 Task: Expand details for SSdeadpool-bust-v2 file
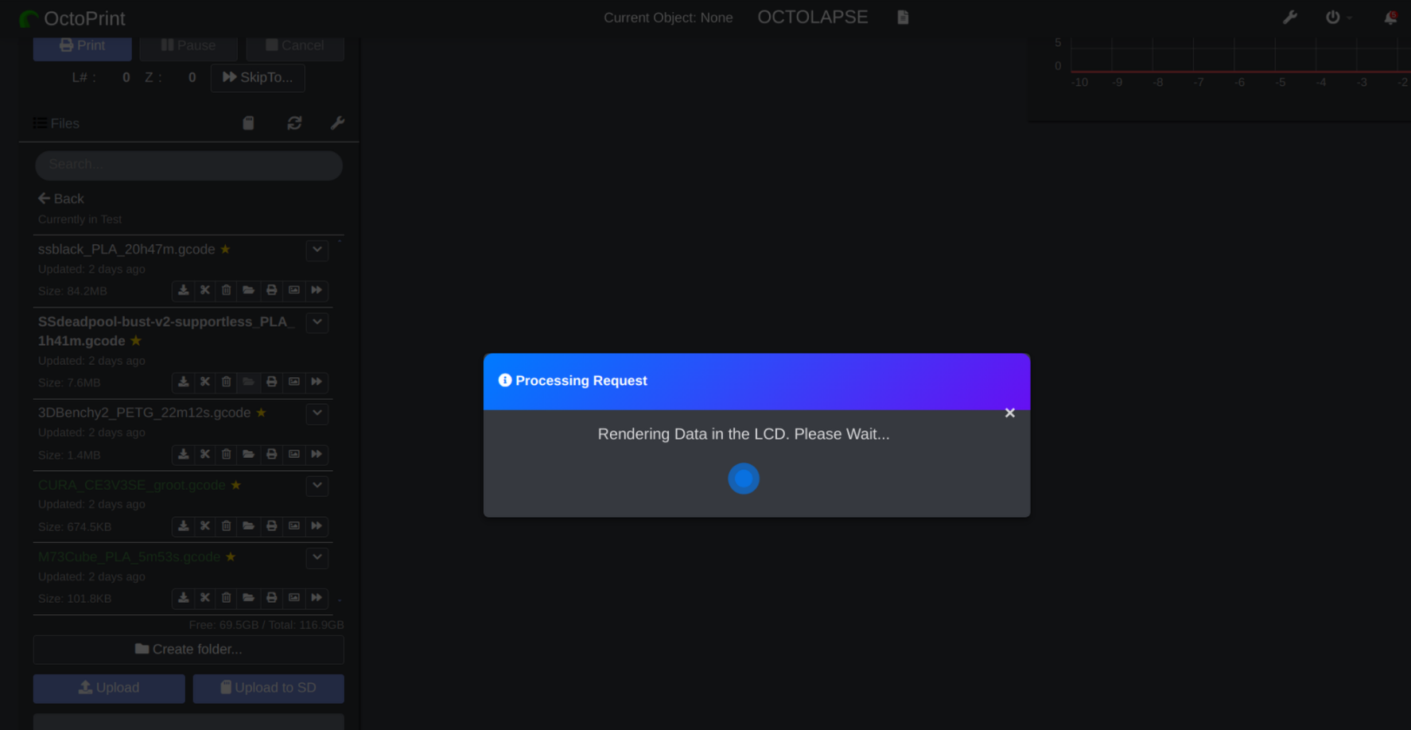pyautogui.click(x=317, y=322)
